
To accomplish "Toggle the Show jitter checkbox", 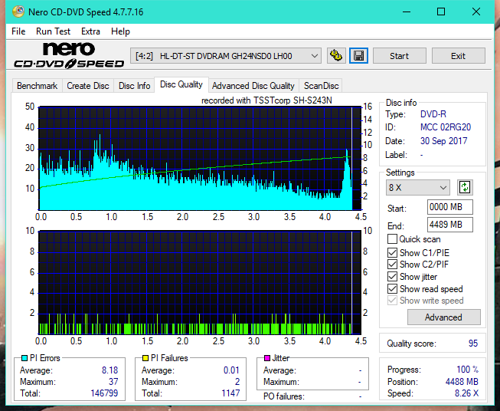I will (392, 277).
